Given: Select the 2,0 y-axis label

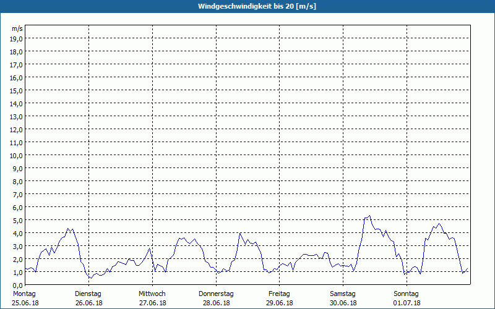Looking at the screenshot, I should tap(17, 260).
